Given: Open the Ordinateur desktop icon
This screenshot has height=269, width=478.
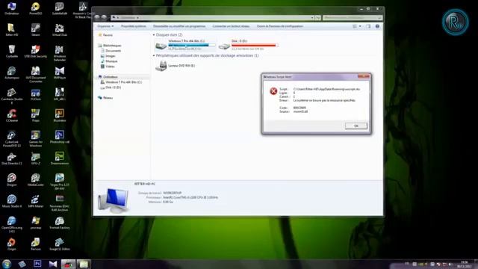Looking at the screenshot, I should (12, 8).
